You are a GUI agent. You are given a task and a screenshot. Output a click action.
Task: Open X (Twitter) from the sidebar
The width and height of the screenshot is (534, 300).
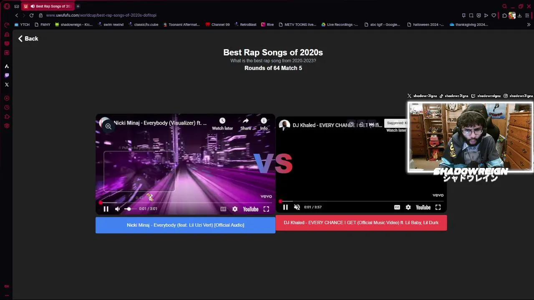7,85
